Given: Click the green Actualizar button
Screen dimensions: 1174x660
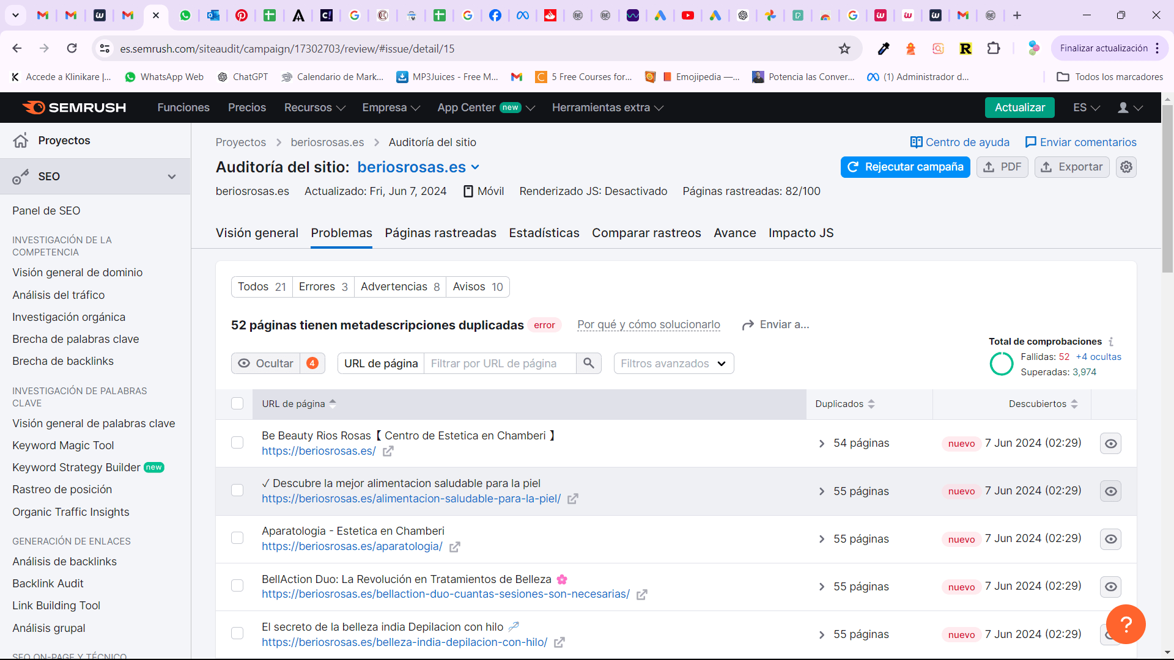Looking at the screenshot, I should pyautogui.click(x=1019, y=108).
